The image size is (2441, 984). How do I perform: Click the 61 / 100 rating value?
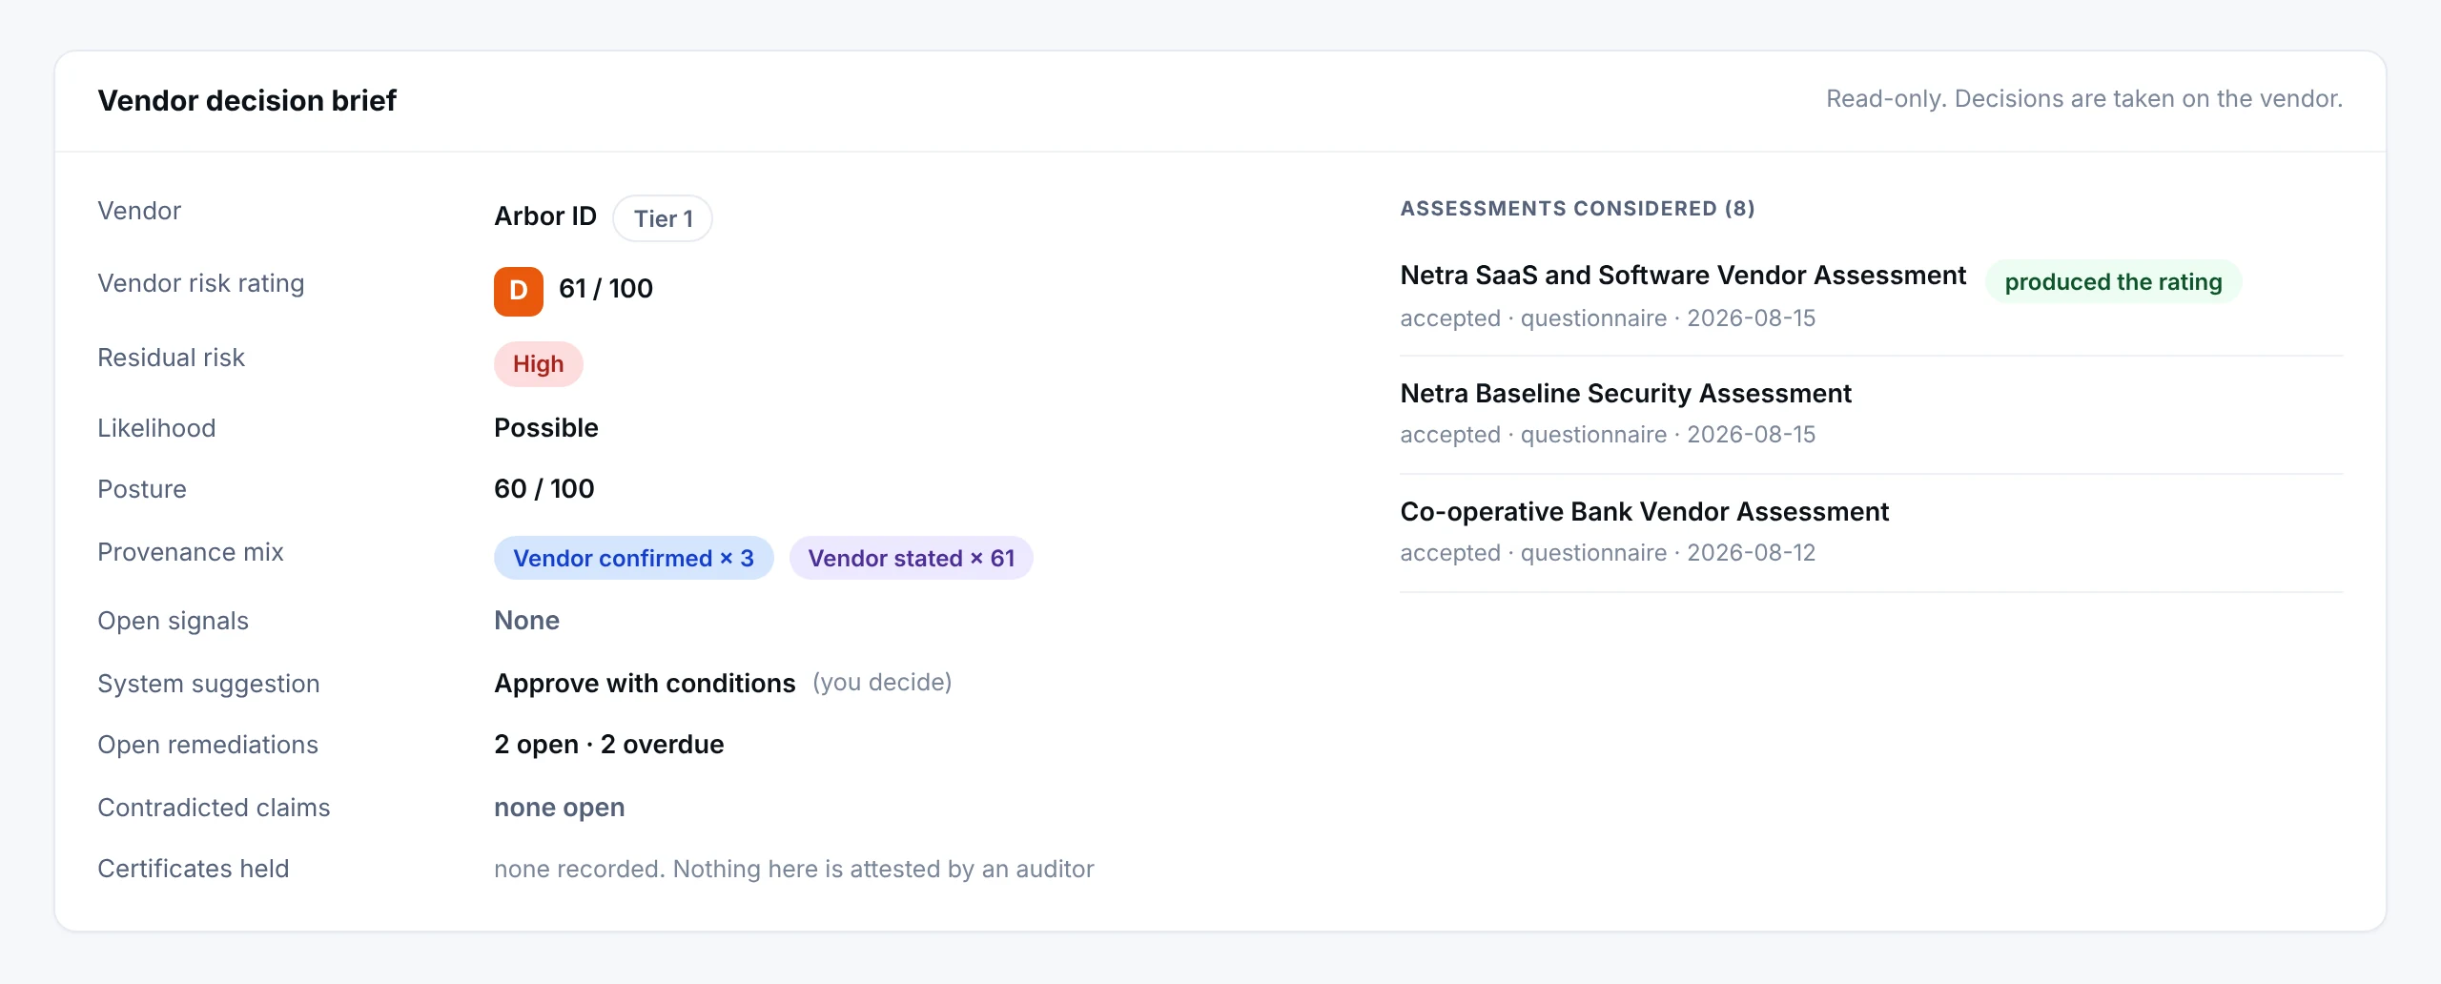605,289
